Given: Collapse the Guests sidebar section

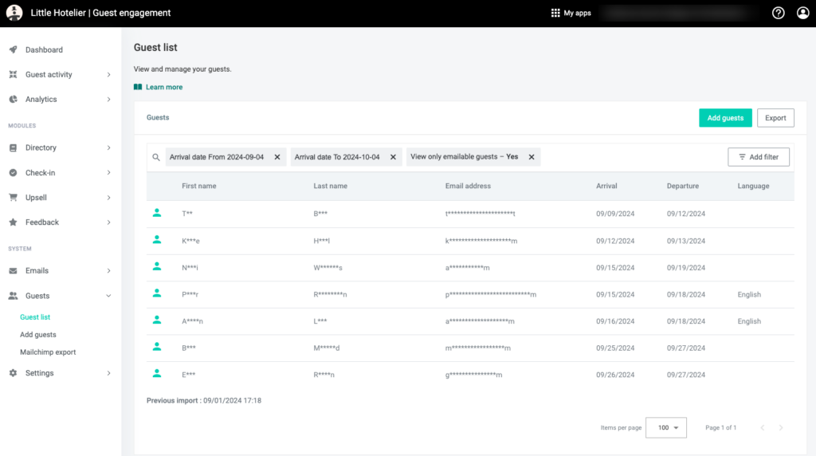Looking at the screenshot, I should point(108,296).
